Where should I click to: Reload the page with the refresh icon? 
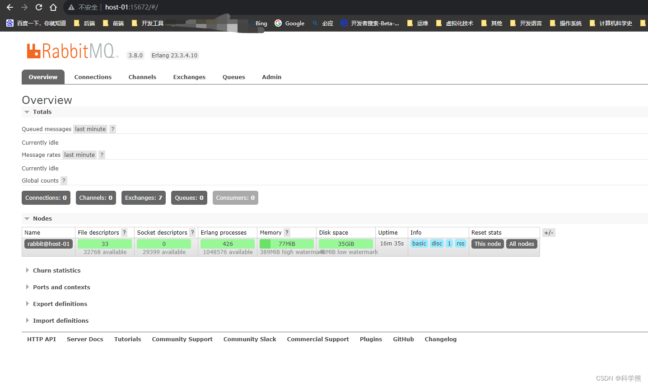(x=39, y=7)
